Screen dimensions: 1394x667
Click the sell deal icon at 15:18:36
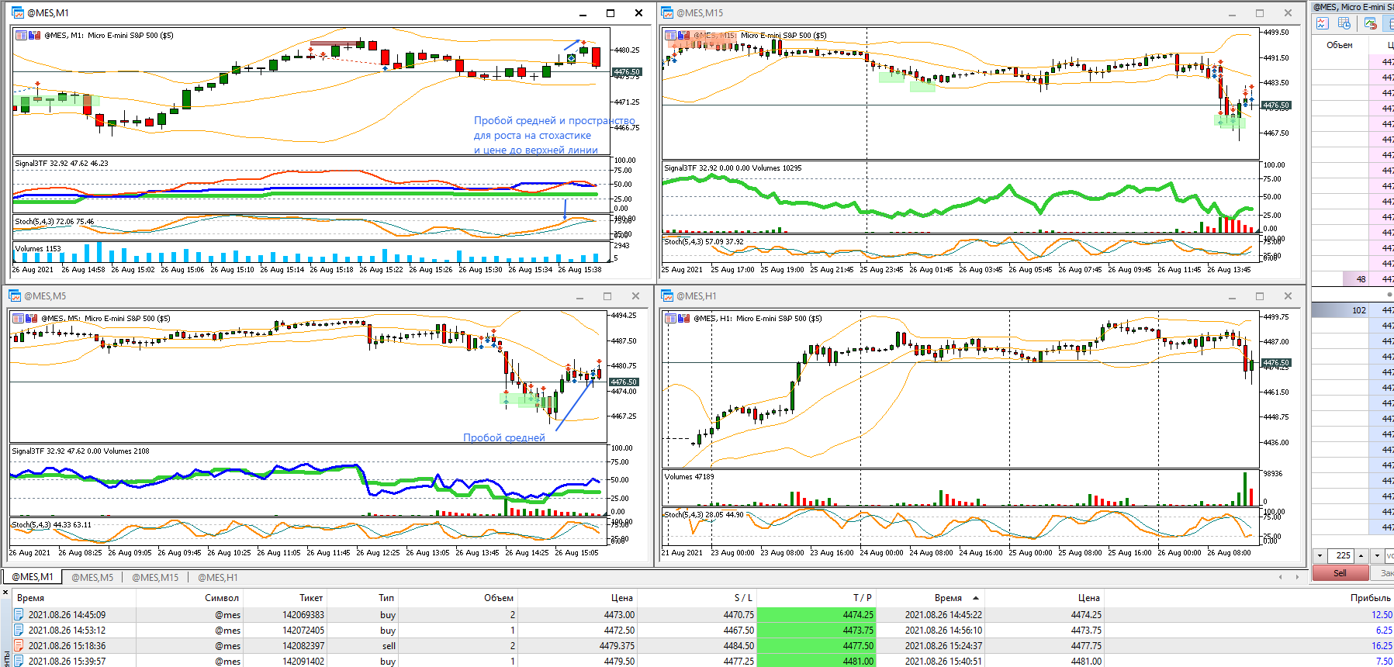(19, 645)
